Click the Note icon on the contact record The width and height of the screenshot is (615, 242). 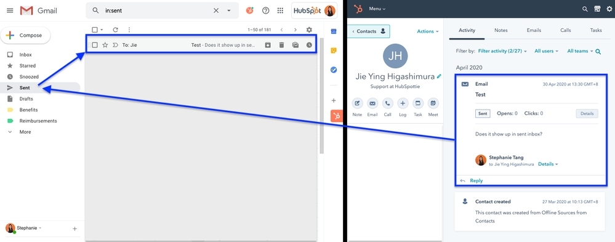coord(357,103)
